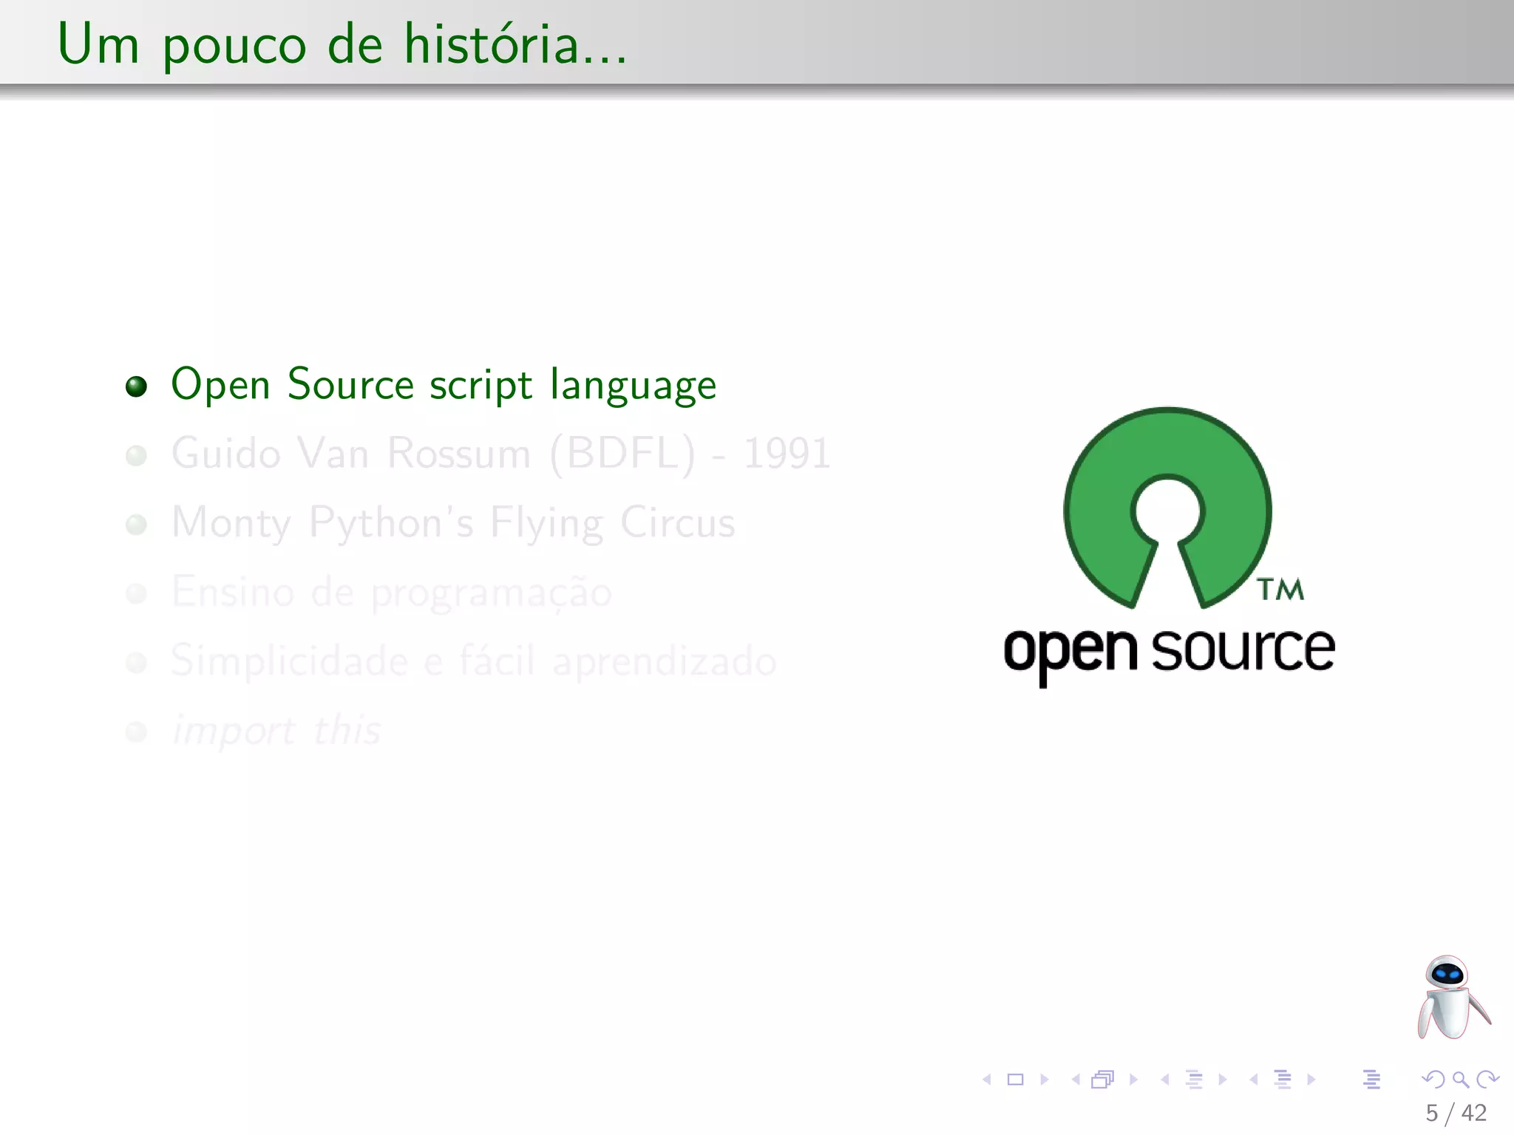This screenshot has height=1135, width=1514.
Task: Click the title 'Um pouco de história...'
Action: (342, 44)
